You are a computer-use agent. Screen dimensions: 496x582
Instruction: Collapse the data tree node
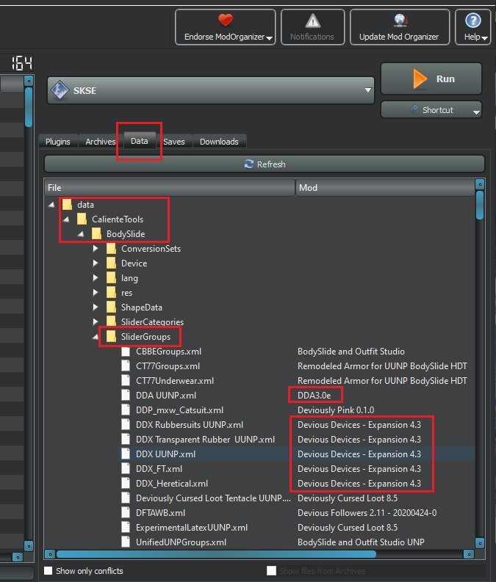point(51,205)
